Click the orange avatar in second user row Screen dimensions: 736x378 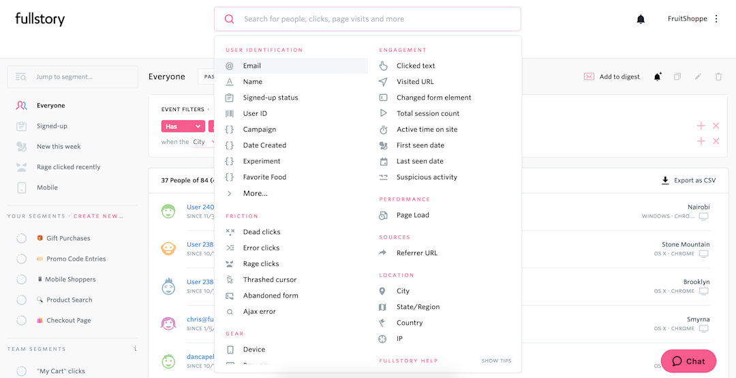(168, 249)
